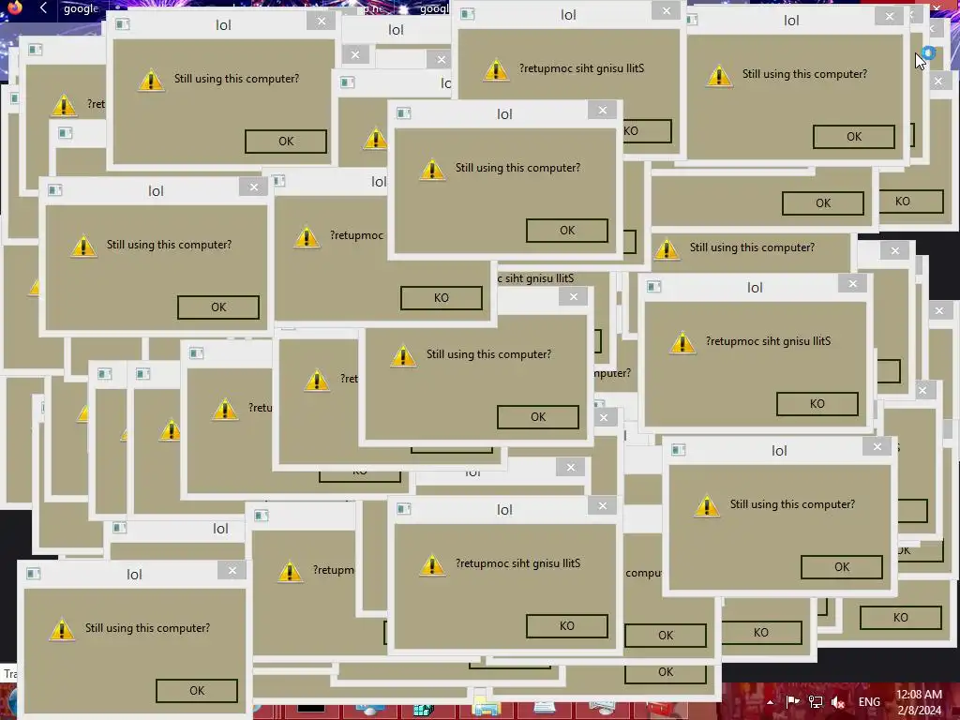960x720 pixels.
Task: Open the network status tray icon
Action: click(x=815, y=701)
